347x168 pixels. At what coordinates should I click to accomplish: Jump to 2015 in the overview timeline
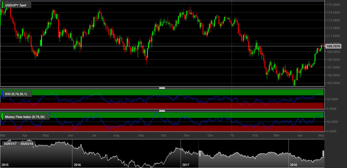click(5, 165)
